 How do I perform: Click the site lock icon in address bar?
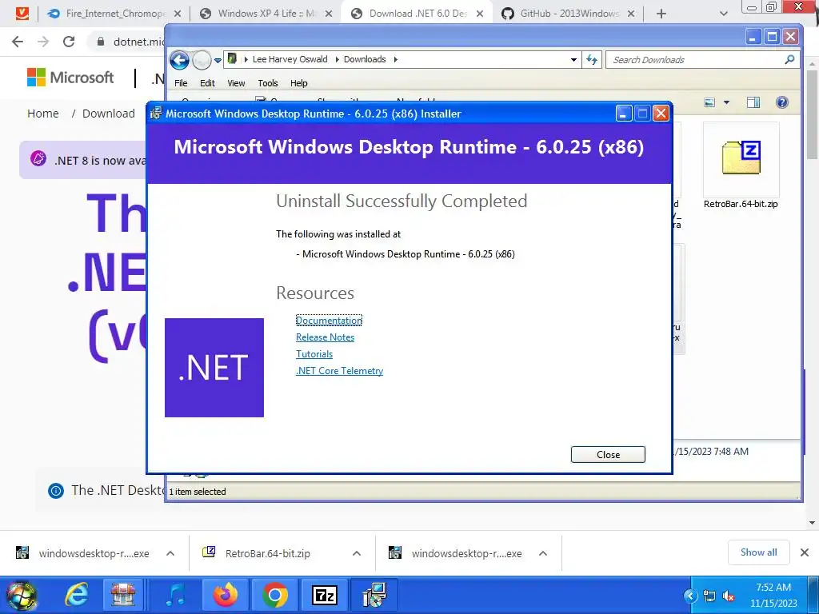pos(101,42)
